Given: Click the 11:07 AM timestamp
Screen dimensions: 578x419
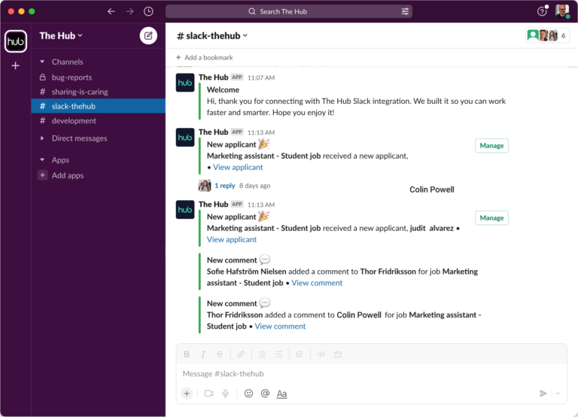Looking at the screenshot, I should tap(261, 77).
